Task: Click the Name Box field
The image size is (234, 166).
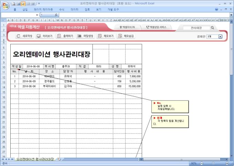Action: pos(19,15)
